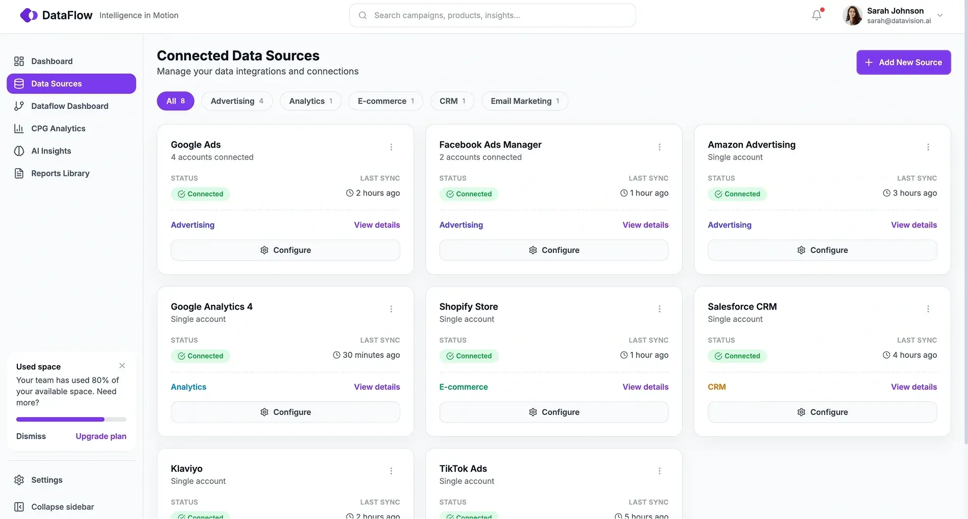Screen dimensions: 968x519
Task: Click the Add New Source button
Action: click(x=903, y=62)
